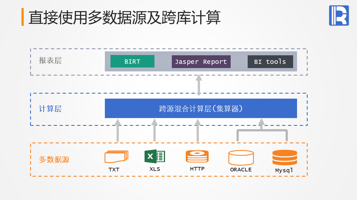Select the ORACLE database cylinder icon
The height and width of the screenshot is (200, 357).
click(241, 158)
